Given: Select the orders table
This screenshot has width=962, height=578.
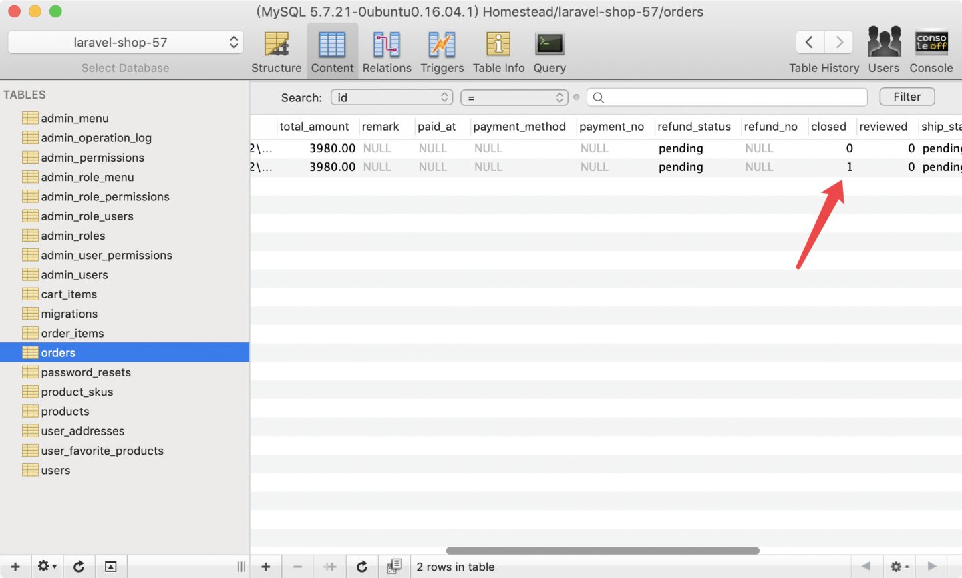Looking at the screenshot, I should [x=124, y=352].
